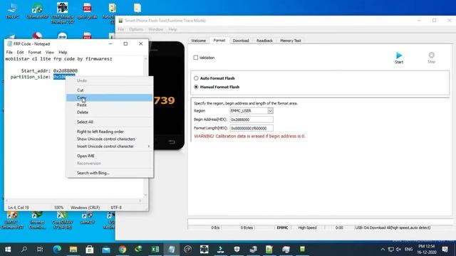Open taskbar clock showing 12:54

tap(427, 250)
